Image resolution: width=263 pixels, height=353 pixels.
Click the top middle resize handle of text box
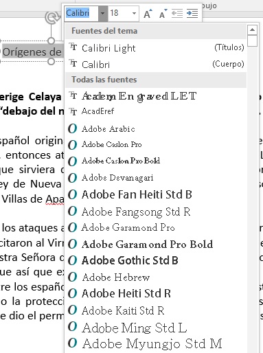[x=52, y=41]
